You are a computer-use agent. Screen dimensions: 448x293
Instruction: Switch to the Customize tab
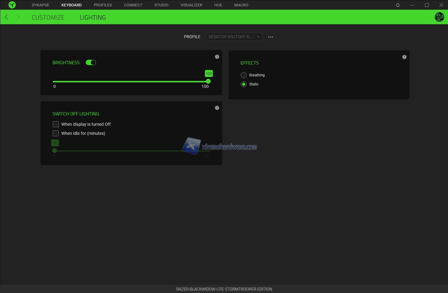click(48, 18)
